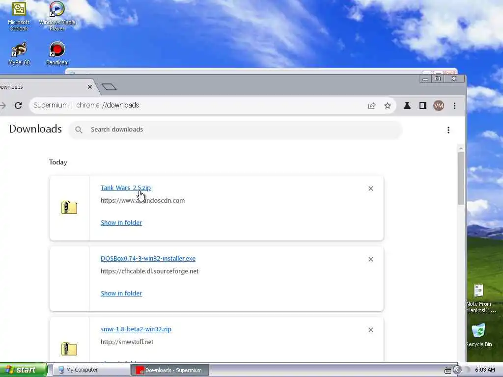Open Tank_Wars_2.5.zip link
The image size is (503, 377).
126,188
